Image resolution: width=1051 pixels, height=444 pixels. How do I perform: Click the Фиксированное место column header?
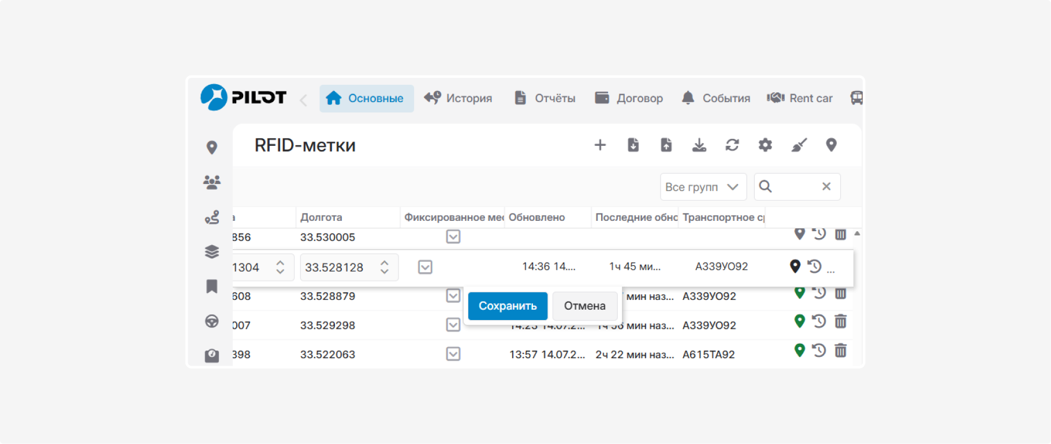[453, 217]
